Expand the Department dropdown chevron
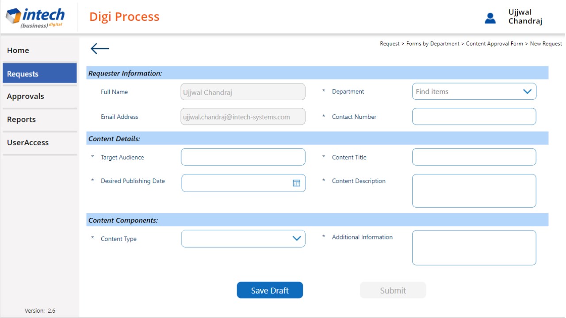566x318 pixels. click(x=527, y=91)
